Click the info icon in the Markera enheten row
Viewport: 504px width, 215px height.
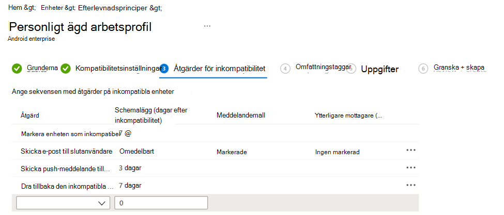point(128,134)
